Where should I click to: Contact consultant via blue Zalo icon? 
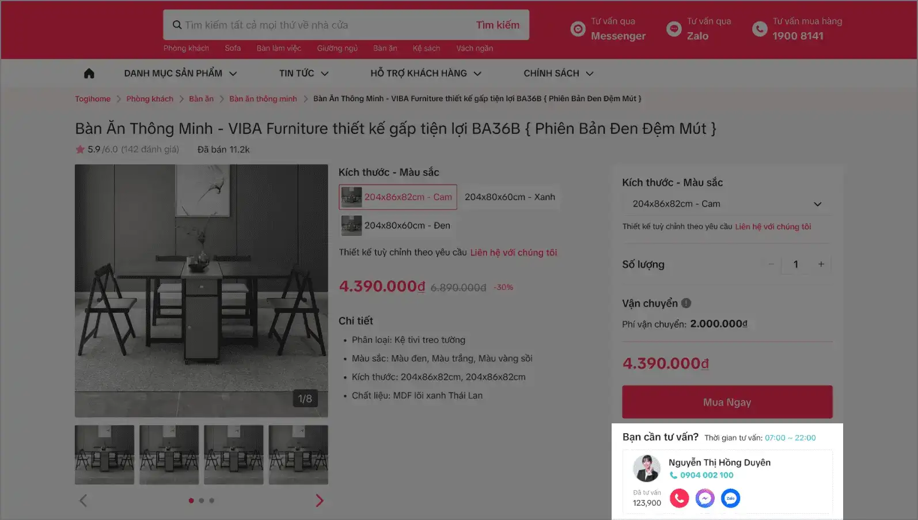[x=730, y=498]
